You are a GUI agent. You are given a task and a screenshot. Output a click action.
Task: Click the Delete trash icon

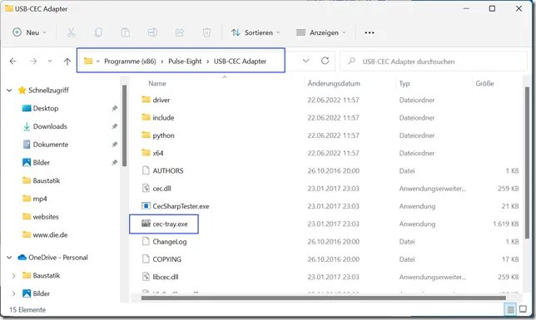(x=206, y=32)
